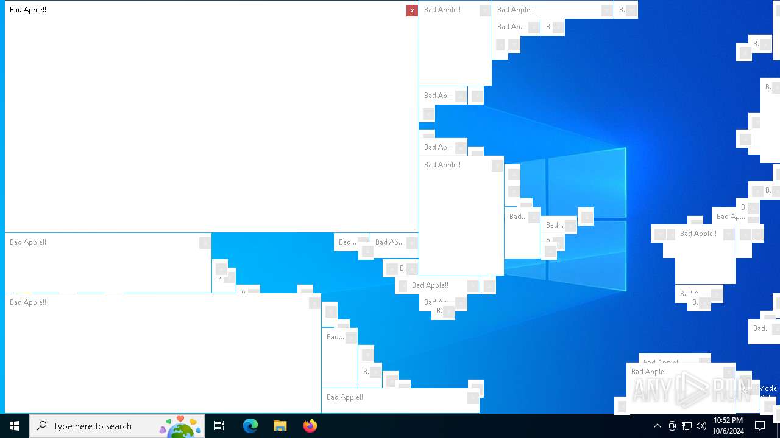The width and height of the screenshot is (780, 438).
Task: Open the Windows Start menu
Action: (15, 426)
